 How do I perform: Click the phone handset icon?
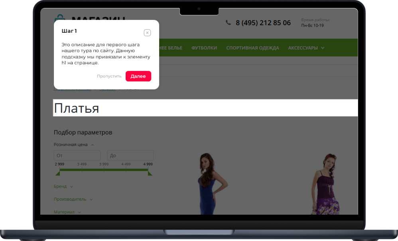pos(228,23)
